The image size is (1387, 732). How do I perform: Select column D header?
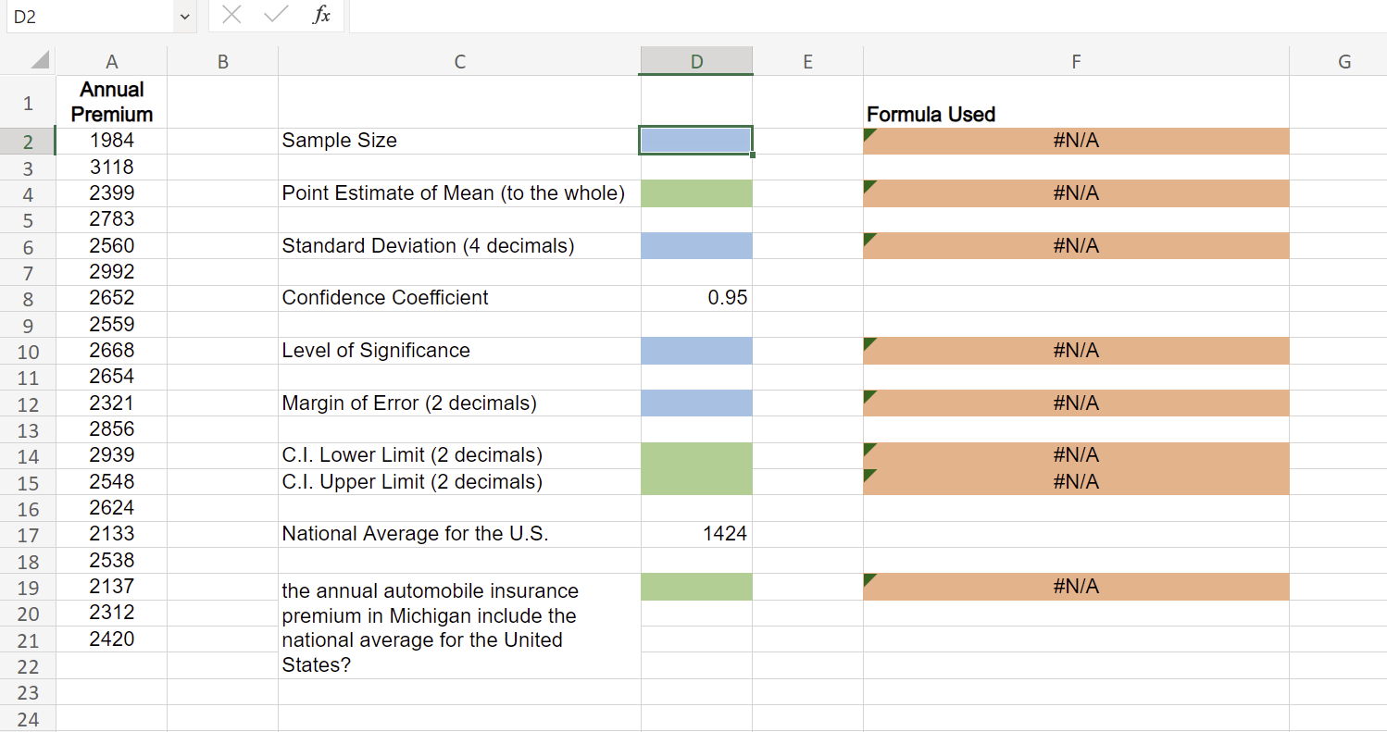coord(695,60)
